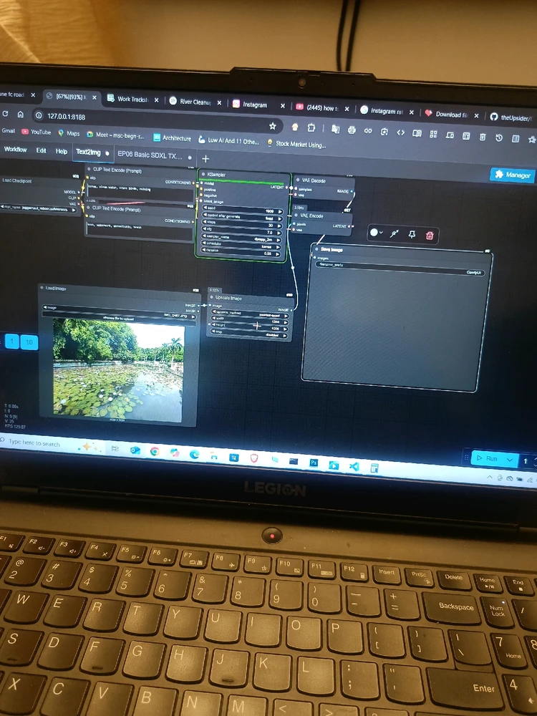Expand the Run button options arrow

point(510,460)
